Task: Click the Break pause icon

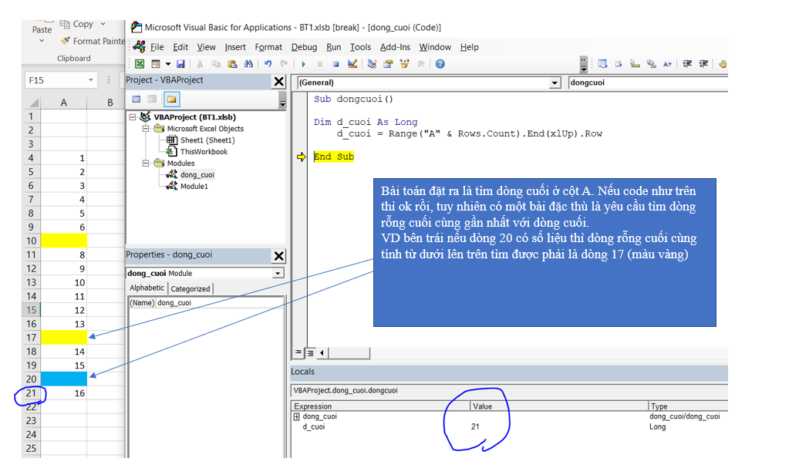Action: tap(319, 64)
